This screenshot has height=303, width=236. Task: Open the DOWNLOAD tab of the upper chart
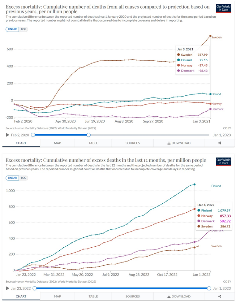tap(179, 143)
